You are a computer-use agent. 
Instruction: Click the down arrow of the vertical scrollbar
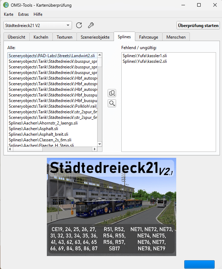(x=100, y=144)
